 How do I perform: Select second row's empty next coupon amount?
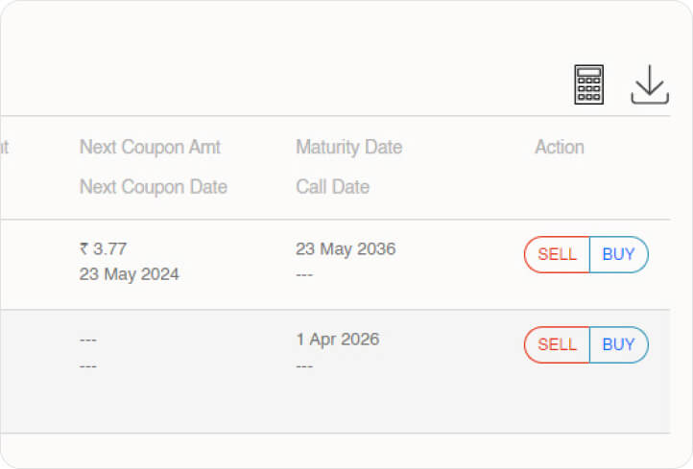[88, 340]
